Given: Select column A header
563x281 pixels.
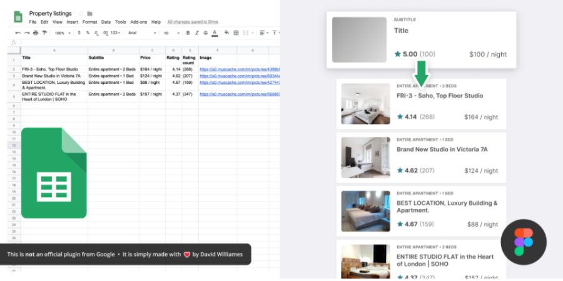Looking at the screenshot, I should tap(54, 50).
